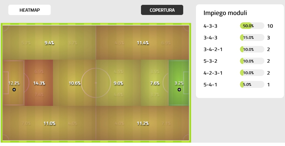Click the plus icon in the 12.2% zone
Viewport: 285px width, 146px height.
point(14,90)
